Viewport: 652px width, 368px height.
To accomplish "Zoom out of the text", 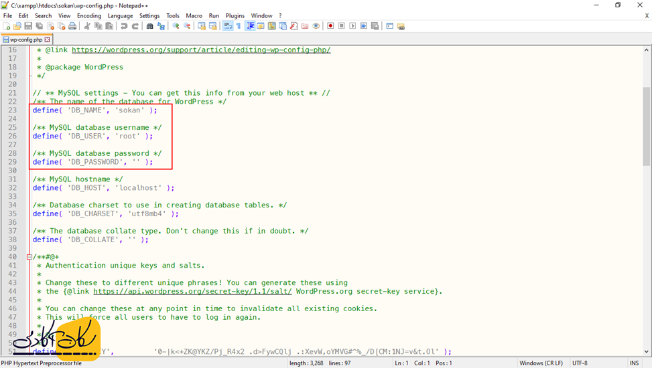I will click(187, 26).
